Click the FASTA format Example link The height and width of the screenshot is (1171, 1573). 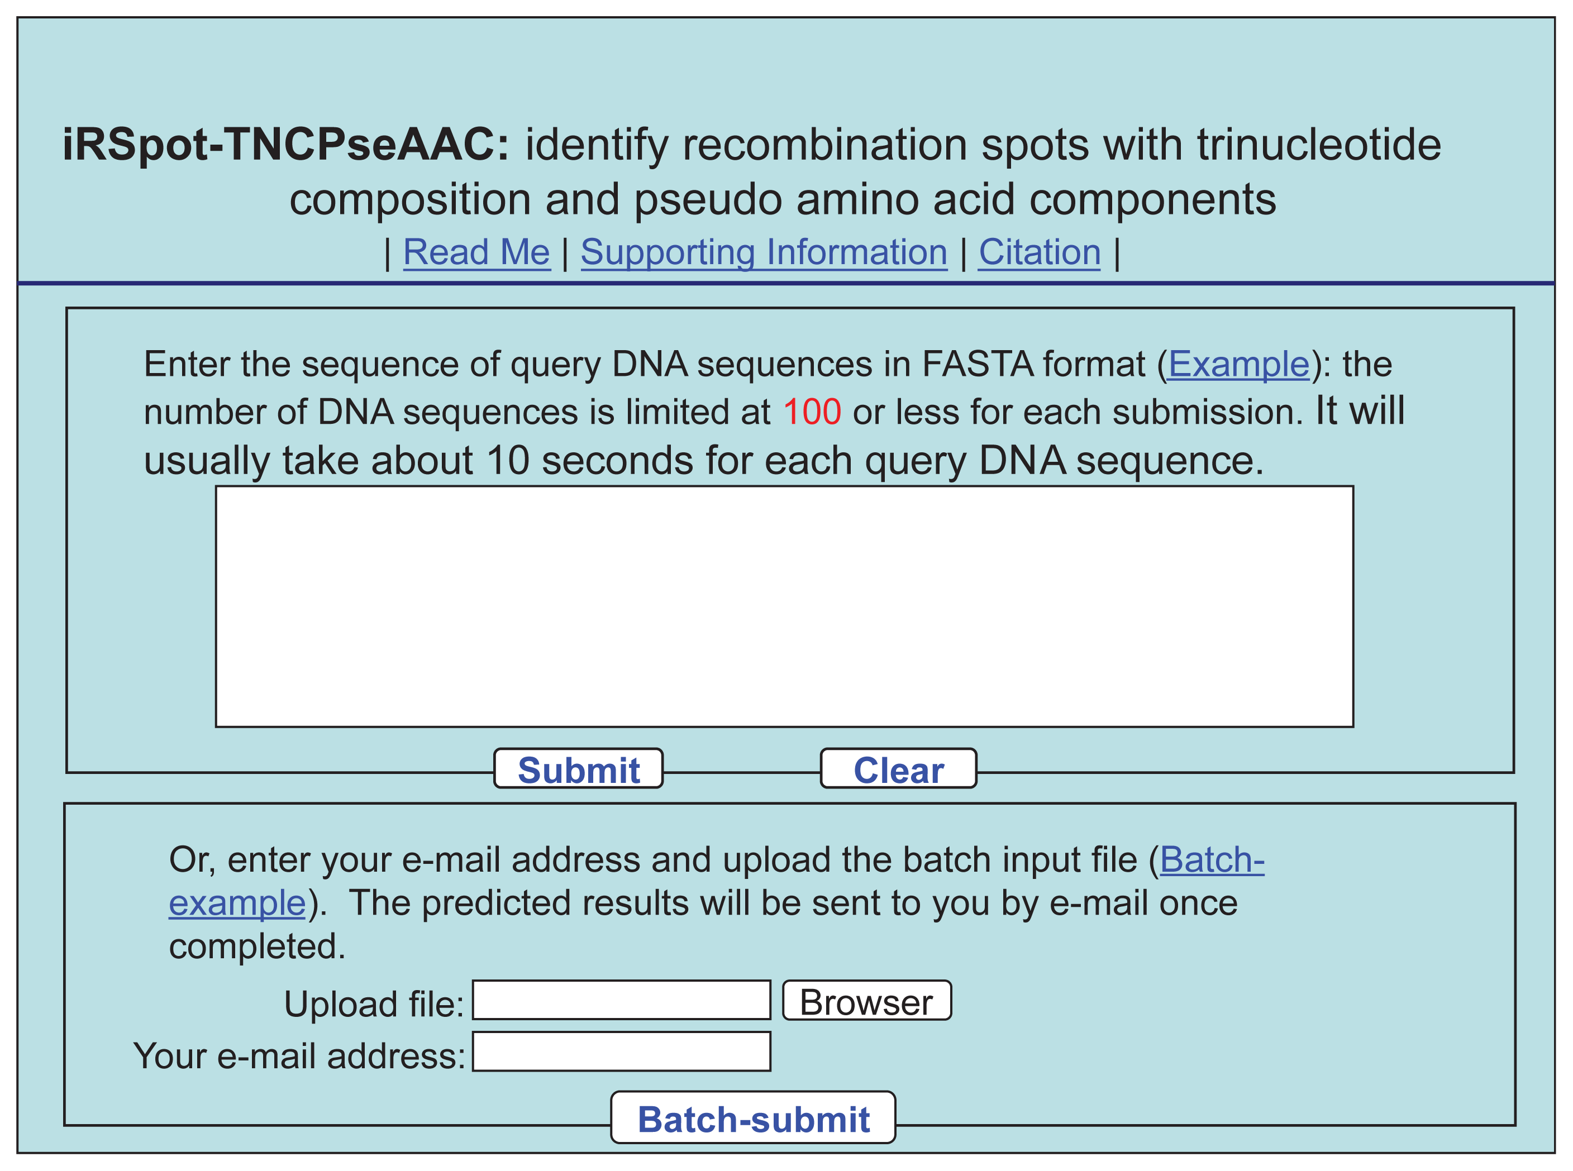click(1238, 364)
